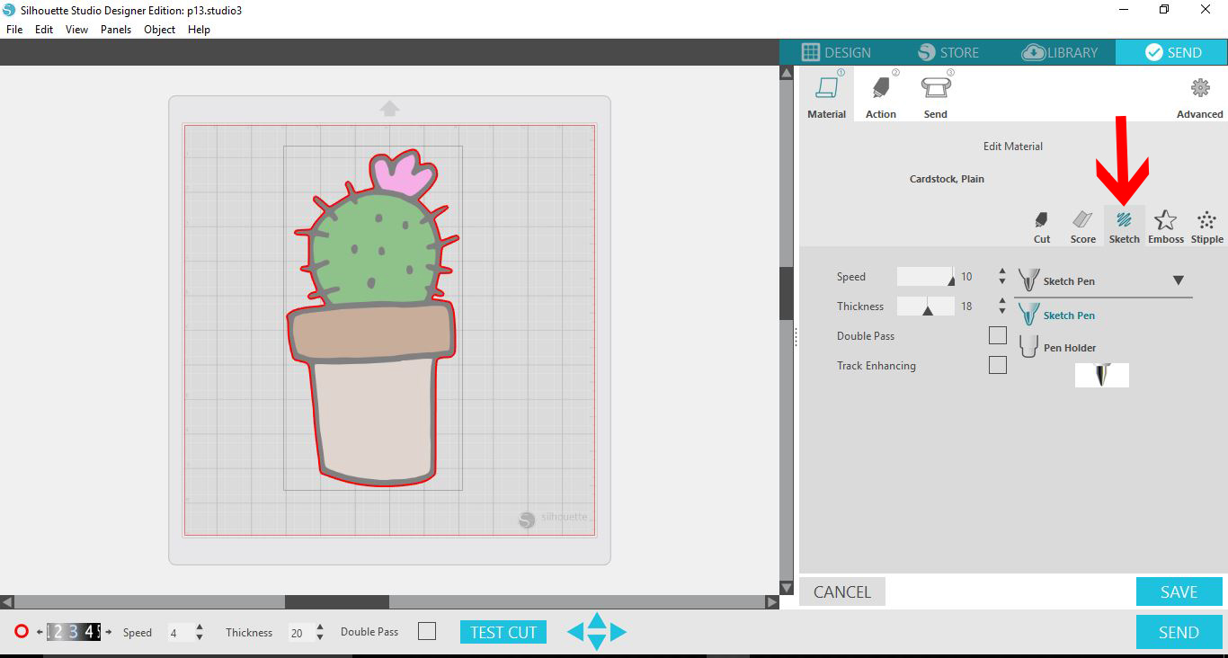Move the cutting head right

[618, 632]
